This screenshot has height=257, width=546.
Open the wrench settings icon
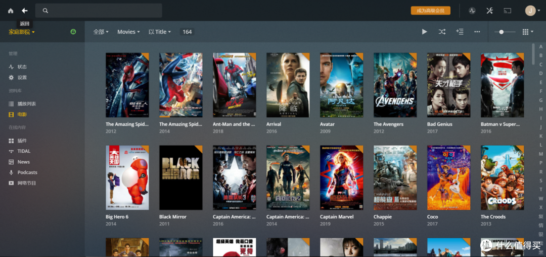point(489,11)
